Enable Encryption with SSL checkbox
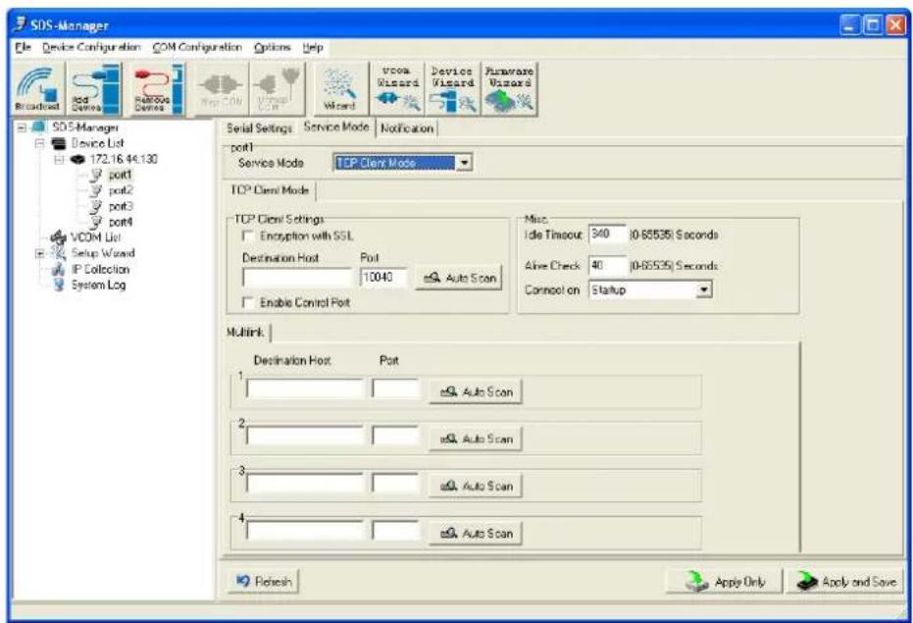Viewport: 913px width, 623px height. click(248, 235)
